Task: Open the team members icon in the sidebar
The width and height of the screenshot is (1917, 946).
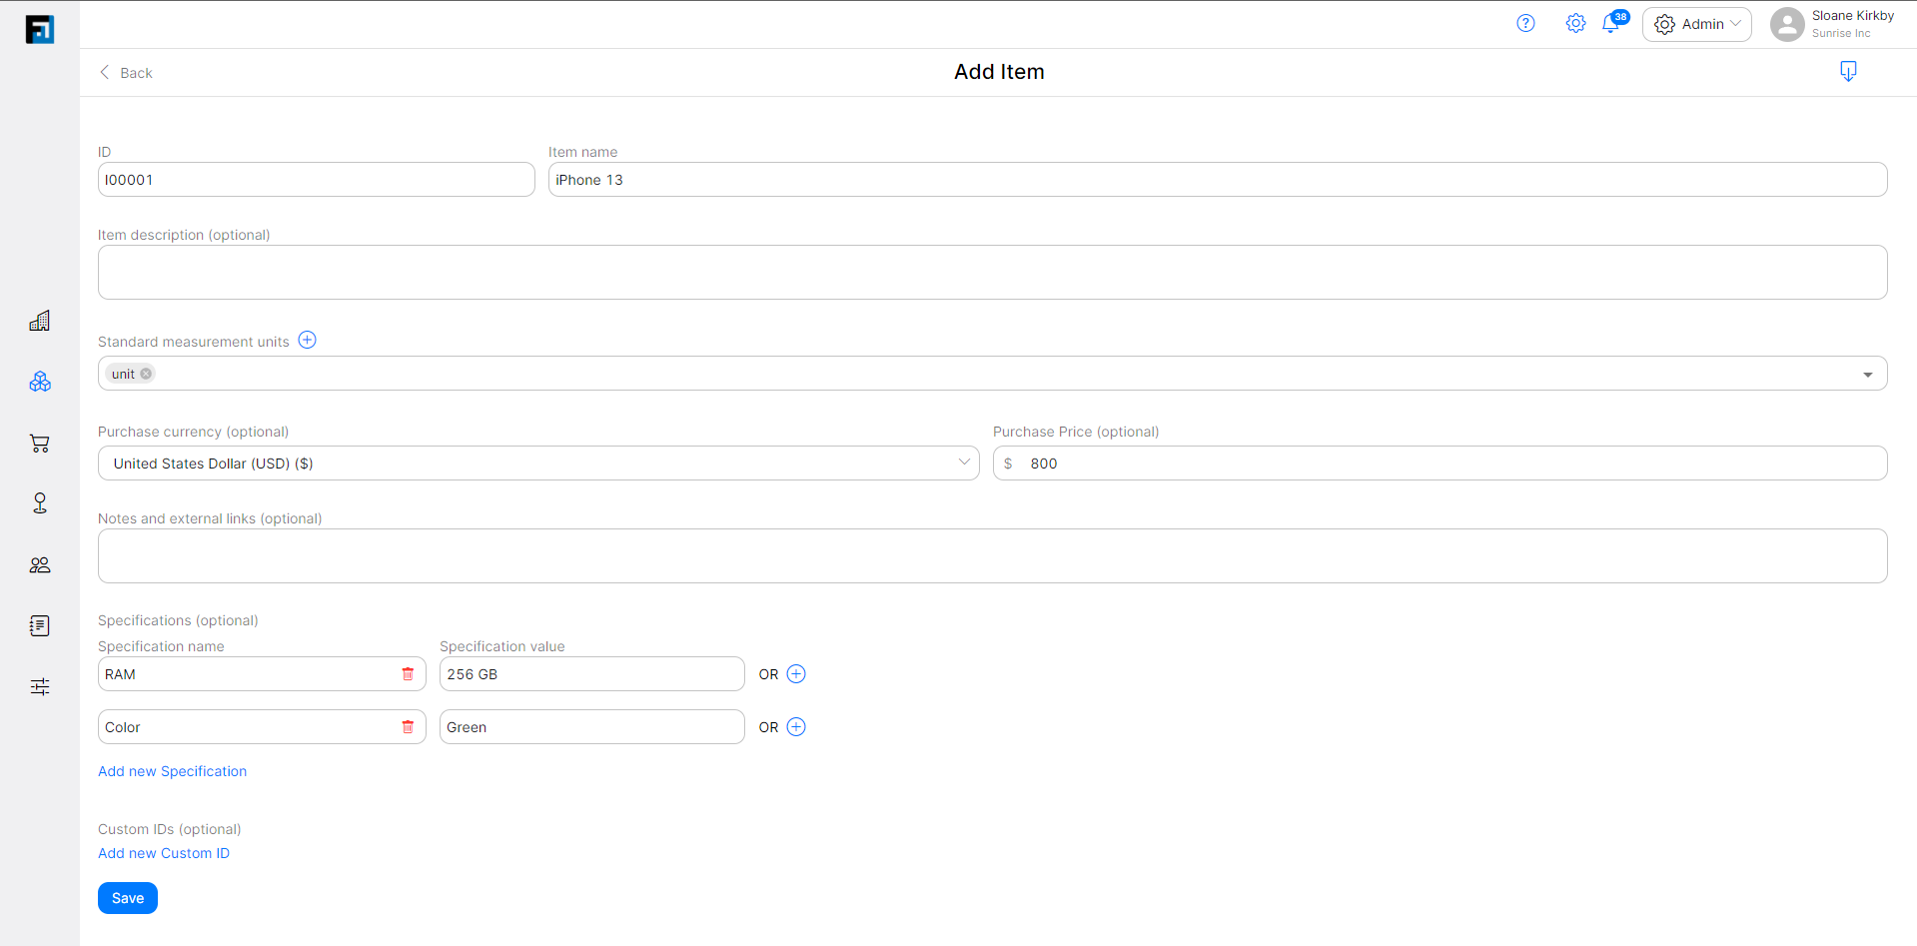Action: point(40,564)
